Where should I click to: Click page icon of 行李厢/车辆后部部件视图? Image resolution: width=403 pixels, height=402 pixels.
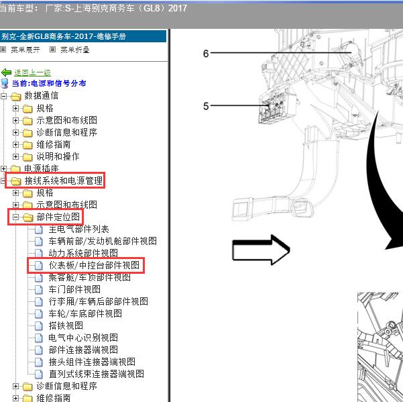tap(39, 302)
